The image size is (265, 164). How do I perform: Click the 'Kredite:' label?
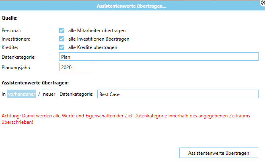click(x=10, y=47)
